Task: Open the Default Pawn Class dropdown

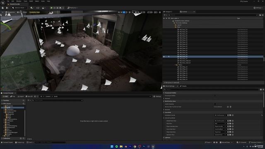Action: coord(220,121)
